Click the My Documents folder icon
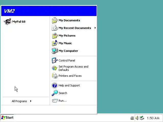 55,20
